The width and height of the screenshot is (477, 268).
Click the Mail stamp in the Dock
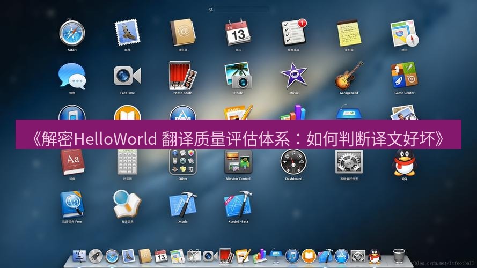(128, 256)
